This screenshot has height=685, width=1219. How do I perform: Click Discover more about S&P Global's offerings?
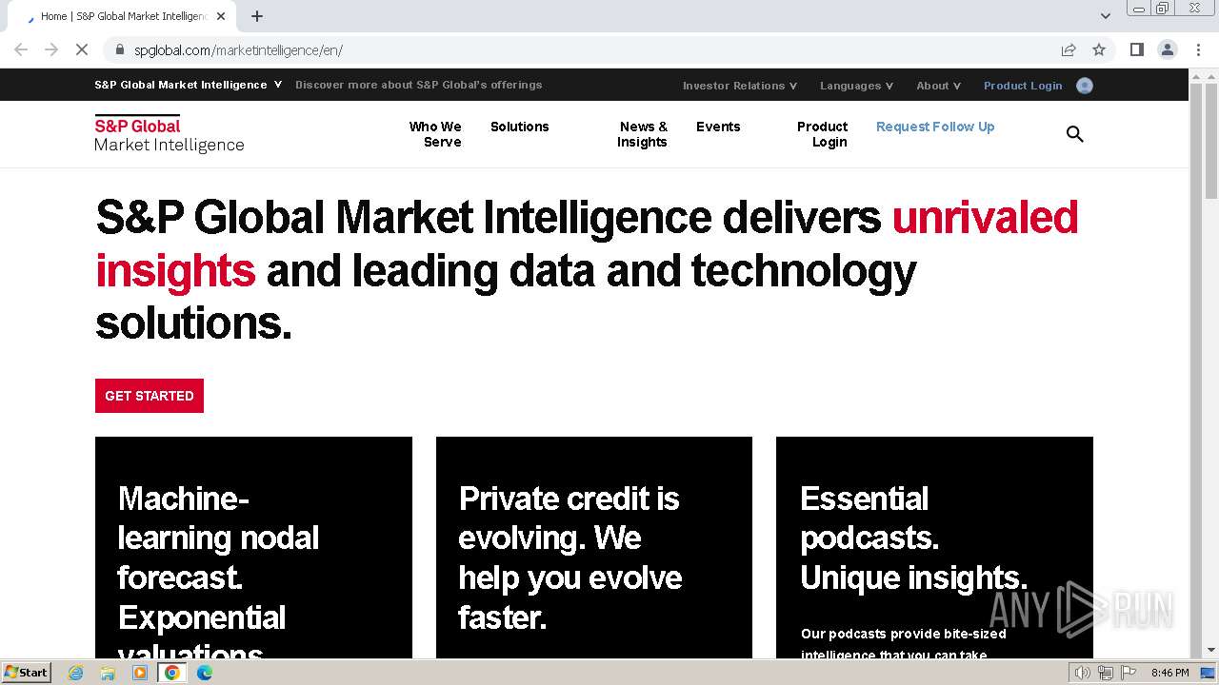tap(419, 85)
